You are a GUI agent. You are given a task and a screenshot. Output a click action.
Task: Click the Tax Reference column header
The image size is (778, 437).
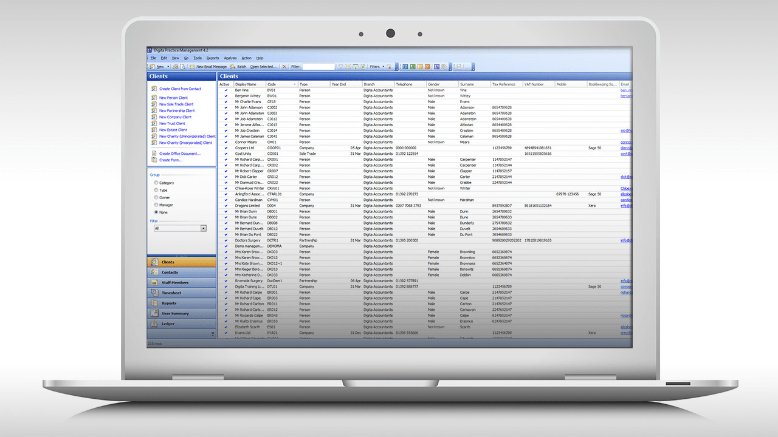point(507,84)
